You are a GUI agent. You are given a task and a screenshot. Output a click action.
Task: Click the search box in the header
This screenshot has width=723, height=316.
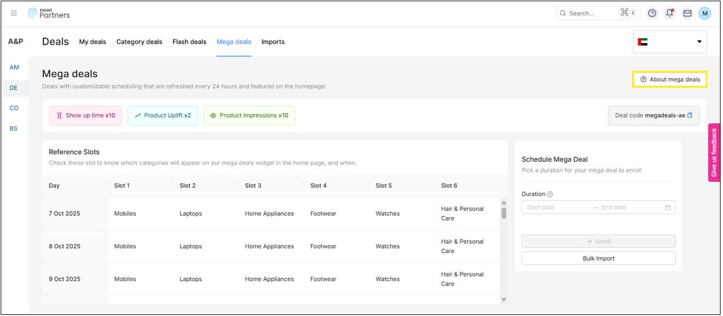click(591, 13)
